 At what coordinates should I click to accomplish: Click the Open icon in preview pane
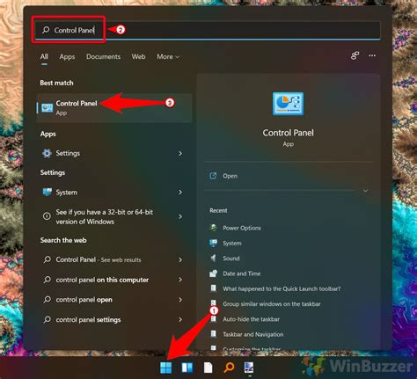[x=213, y=176]
